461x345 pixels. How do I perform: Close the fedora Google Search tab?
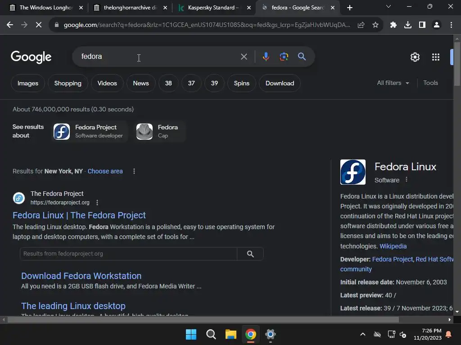pyautogui.click(x=333, y=8)
